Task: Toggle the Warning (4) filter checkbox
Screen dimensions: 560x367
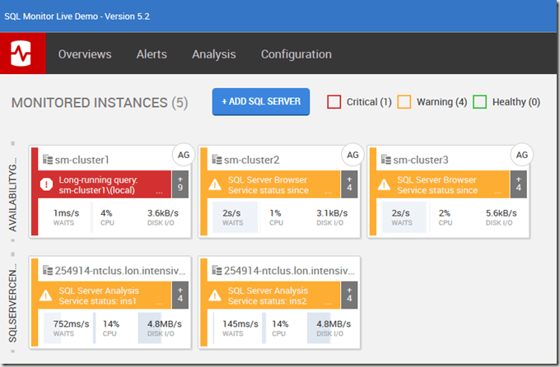Action: click(x=404, y=102)
